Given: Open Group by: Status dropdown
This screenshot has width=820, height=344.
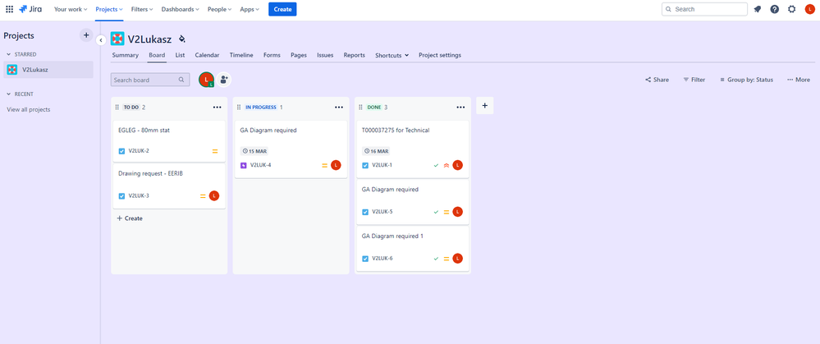Looking at the screenshot, I should click(x=746, y=80).
